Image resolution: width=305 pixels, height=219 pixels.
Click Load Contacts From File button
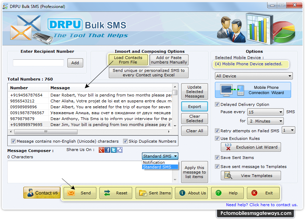[128, 60]
